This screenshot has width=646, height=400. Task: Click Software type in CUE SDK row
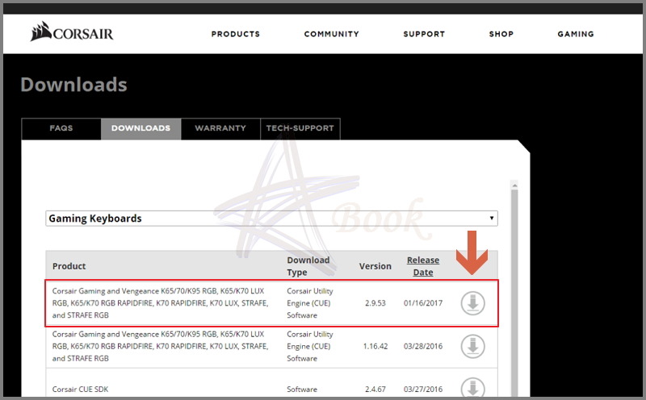pyautogui.click(x=302, y=389)
